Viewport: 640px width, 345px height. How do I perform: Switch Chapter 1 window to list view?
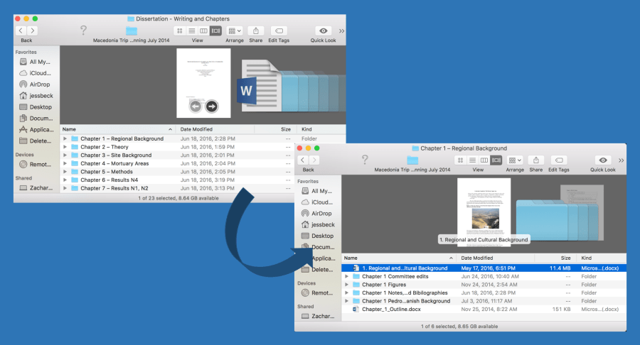tap(472, 160)
